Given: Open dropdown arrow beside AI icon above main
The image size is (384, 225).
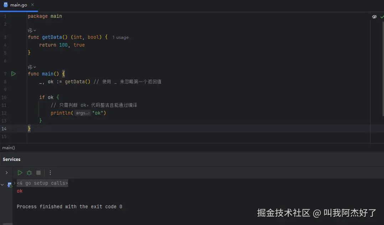Looking at the screenshot, I should click(x=35, y=67).
